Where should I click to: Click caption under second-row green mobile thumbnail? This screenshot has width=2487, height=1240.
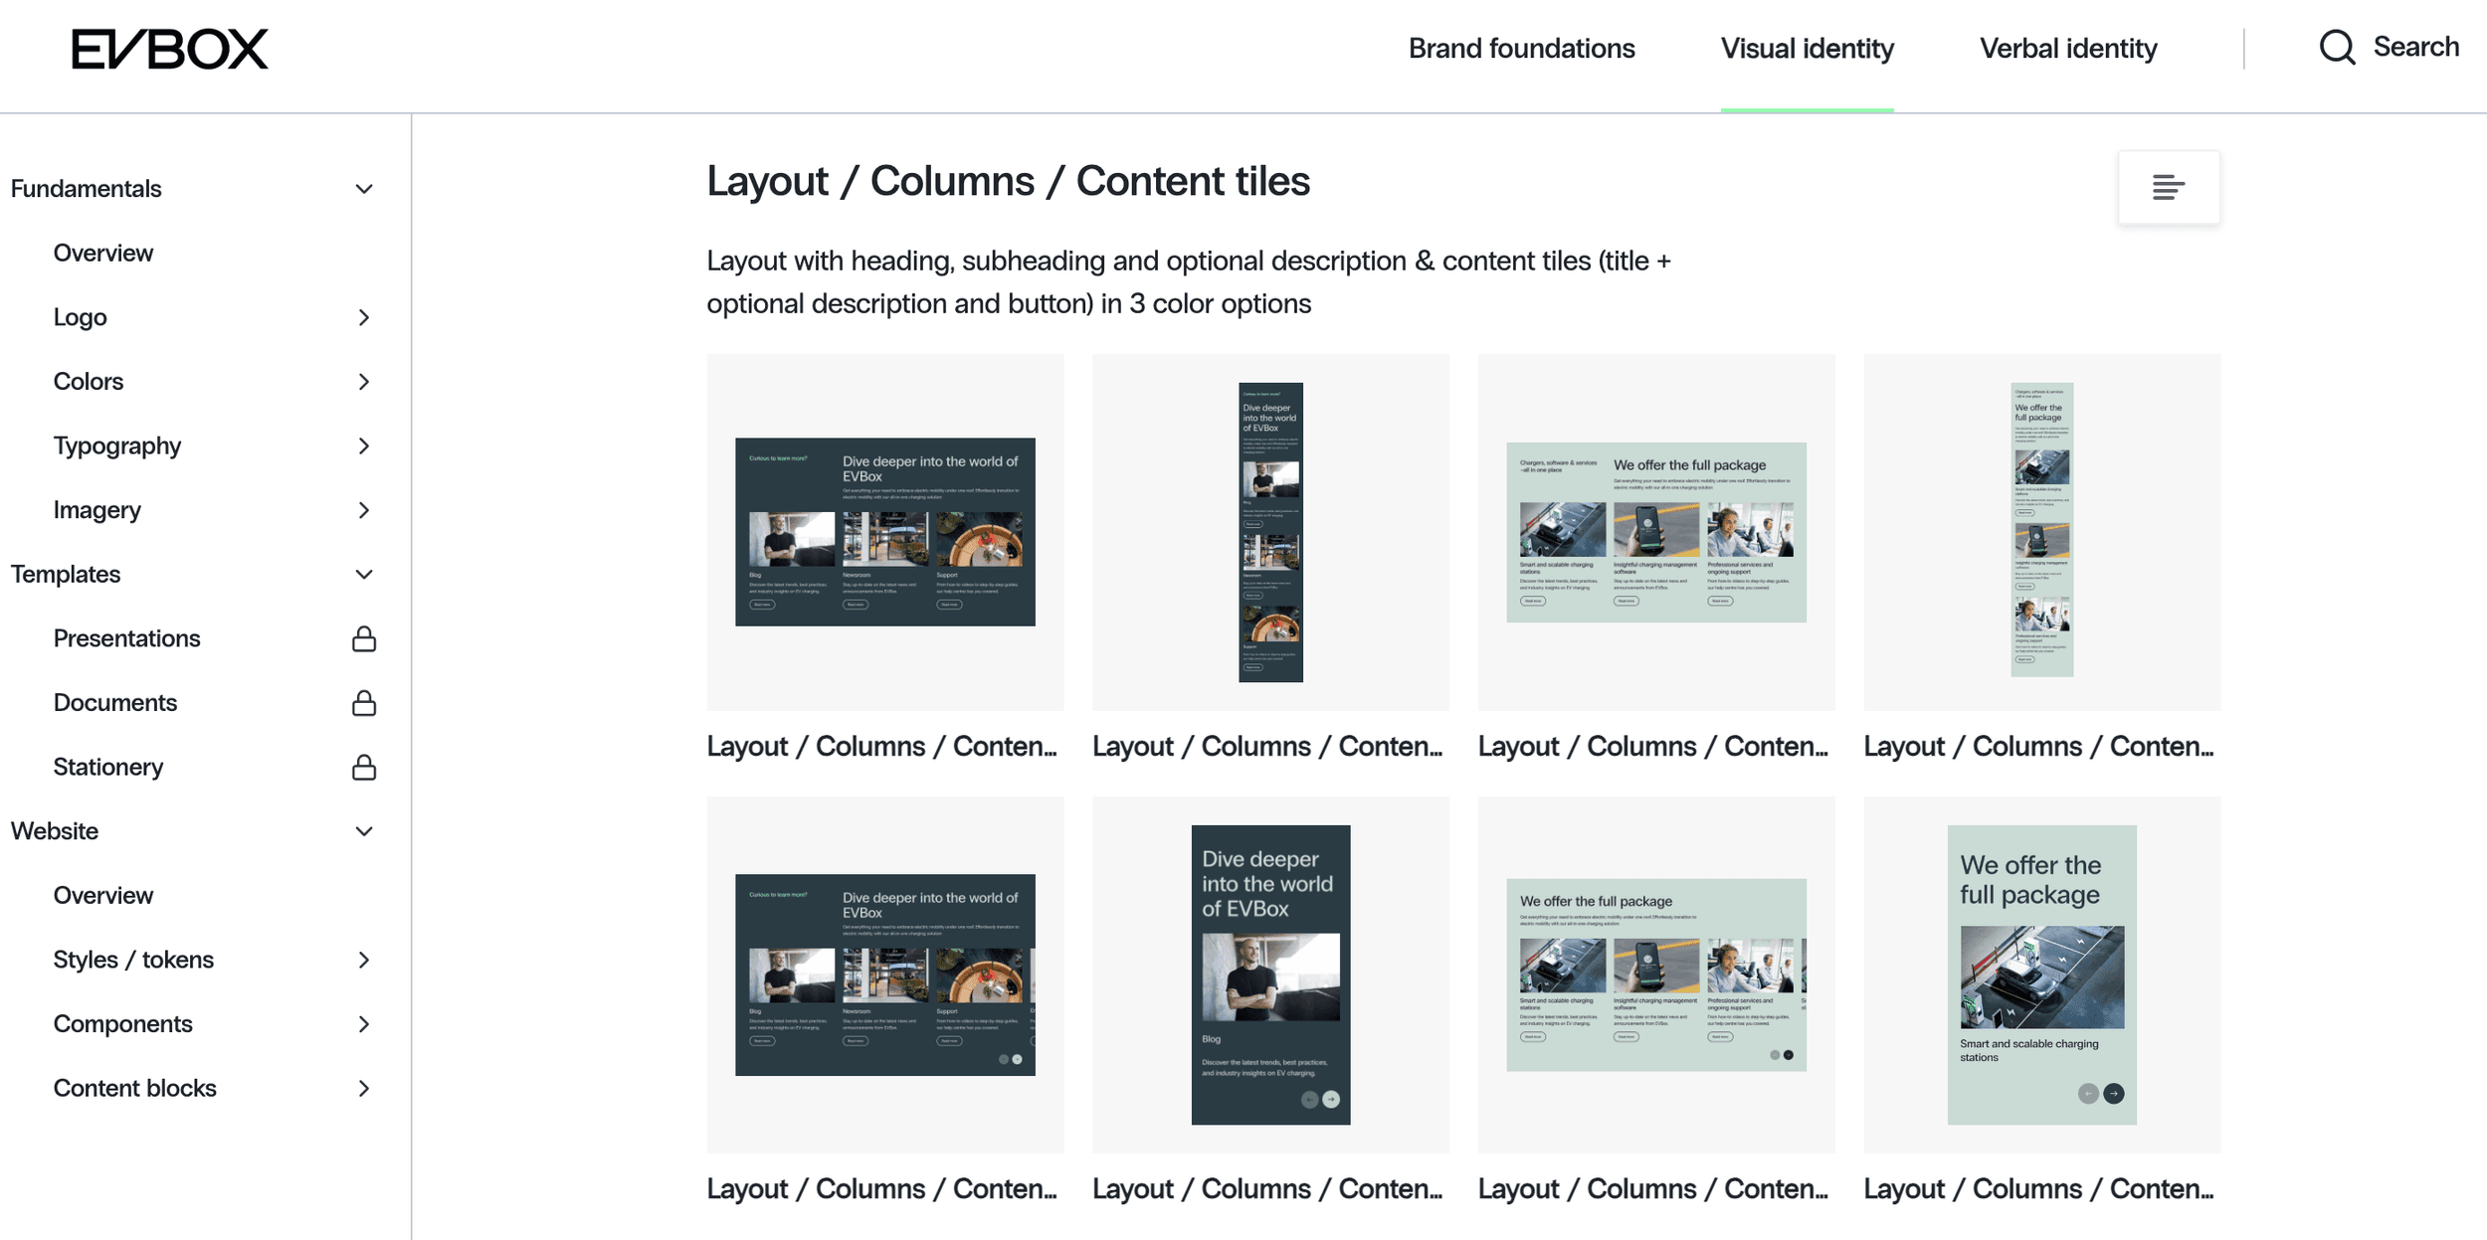click(x=2039, y=1189)
